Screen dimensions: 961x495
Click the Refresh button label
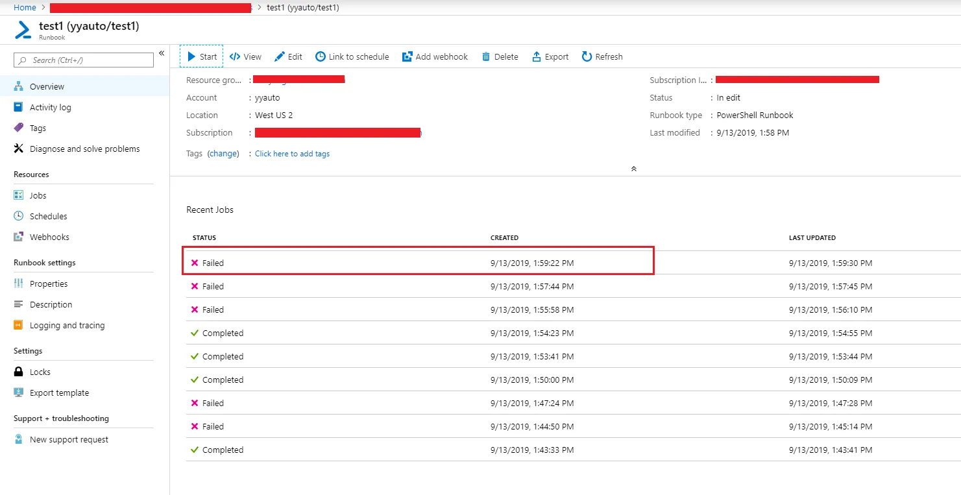pyautogui.click(x=609, y=56)
